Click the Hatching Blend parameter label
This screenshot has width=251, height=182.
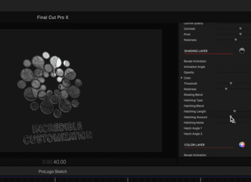click(x=194, y=106)
